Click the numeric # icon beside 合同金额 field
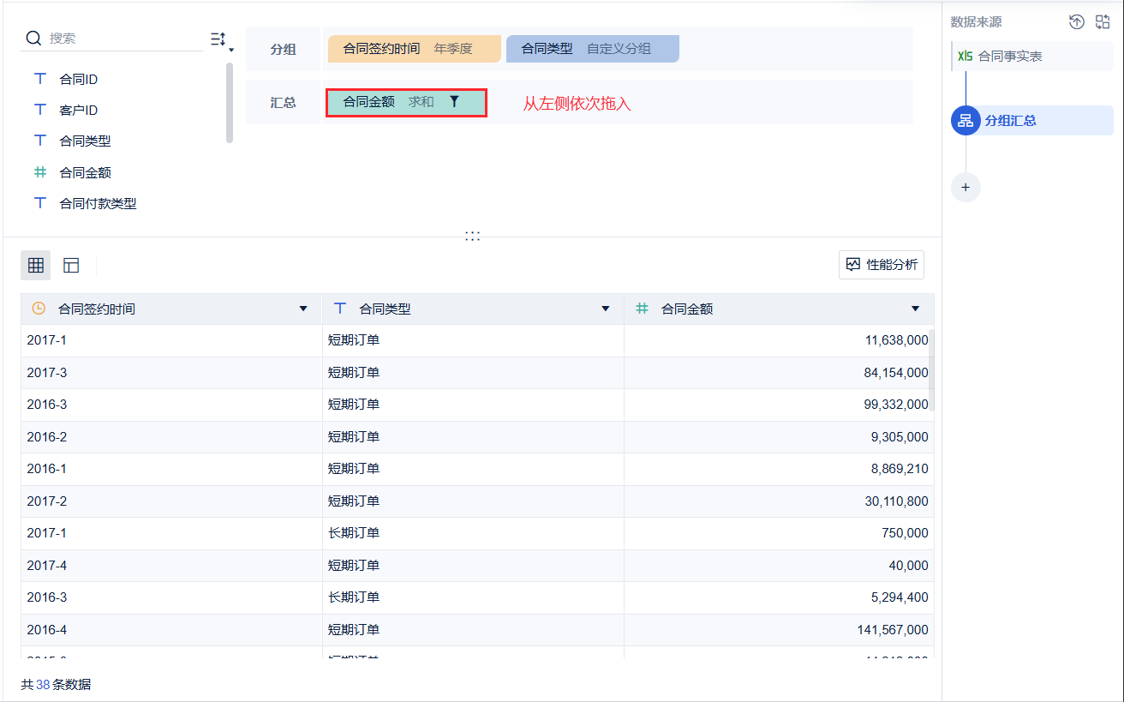 [39, 172]
